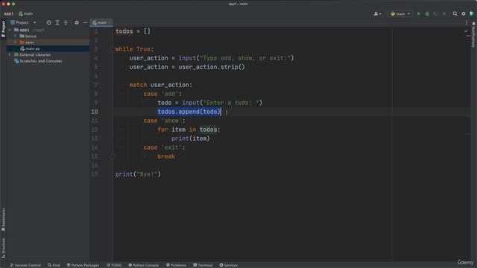477x268 pixels.
Task: Expand the venv folder
Action: pos(15,42)
